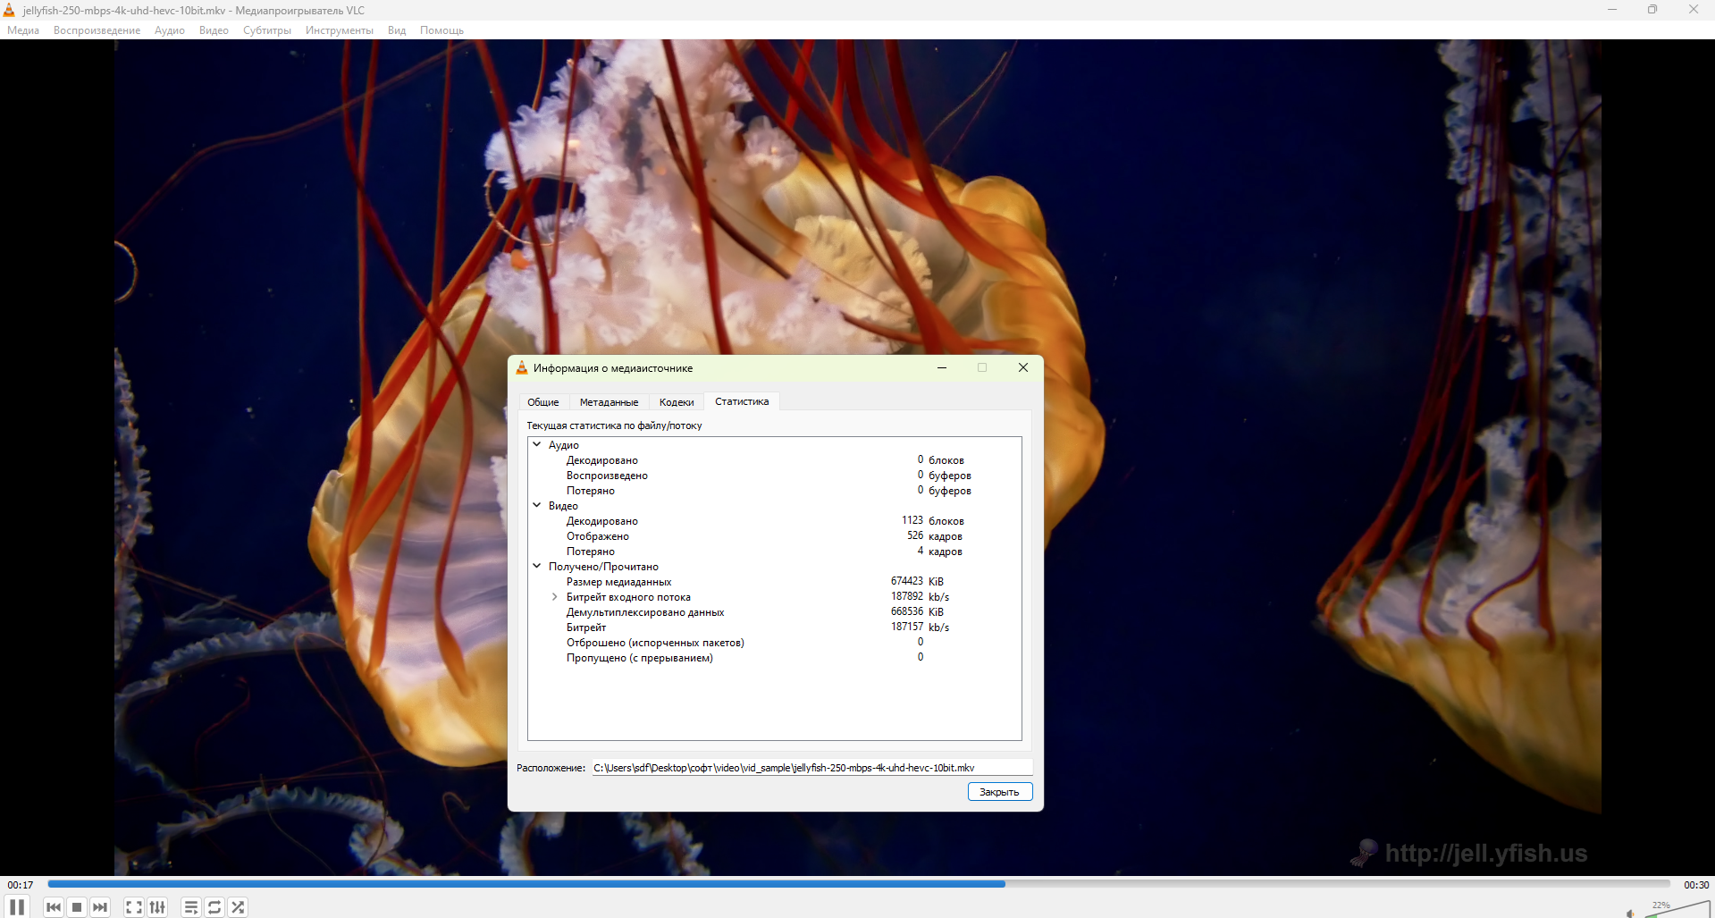Open the Аудио menu
This screenshot has width=1715, height=918.
(170, 30)
